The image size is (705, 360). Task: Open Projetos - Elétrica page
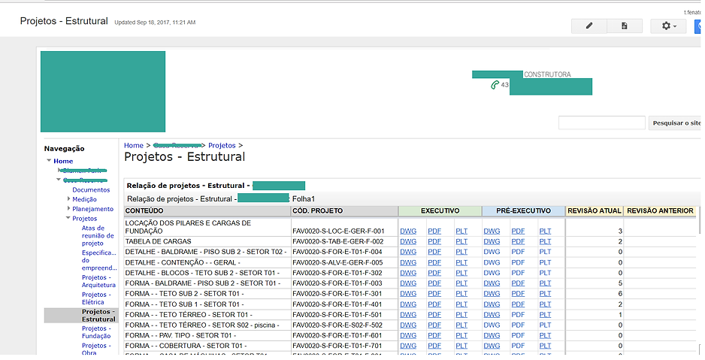coord(96,298)
